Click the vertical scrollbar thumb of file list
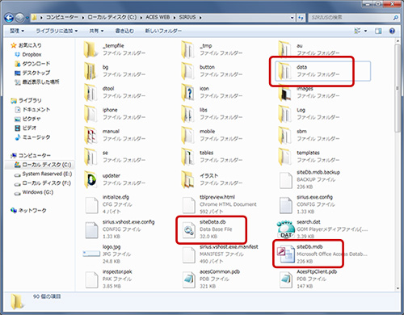Screen dimensions: 404x315 [398, 88]
